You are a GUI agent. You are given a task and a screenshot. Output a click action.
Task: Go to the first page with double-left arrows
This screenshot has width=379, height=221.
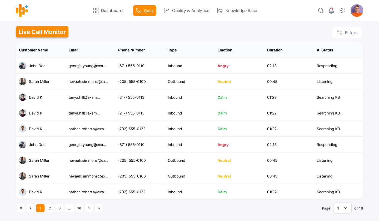click(21, 208)
